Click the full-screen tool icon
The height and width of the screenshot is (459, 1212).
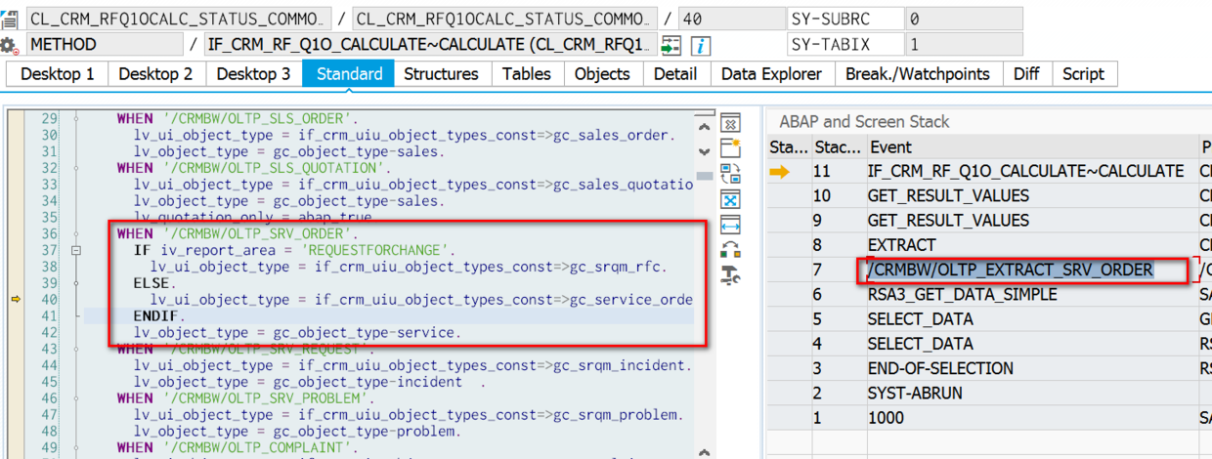tap(730, 199)
